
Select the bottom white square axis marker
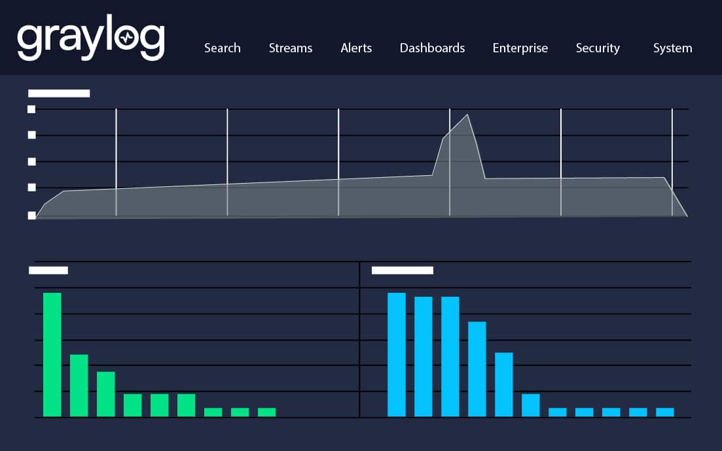tap(31, 215)
